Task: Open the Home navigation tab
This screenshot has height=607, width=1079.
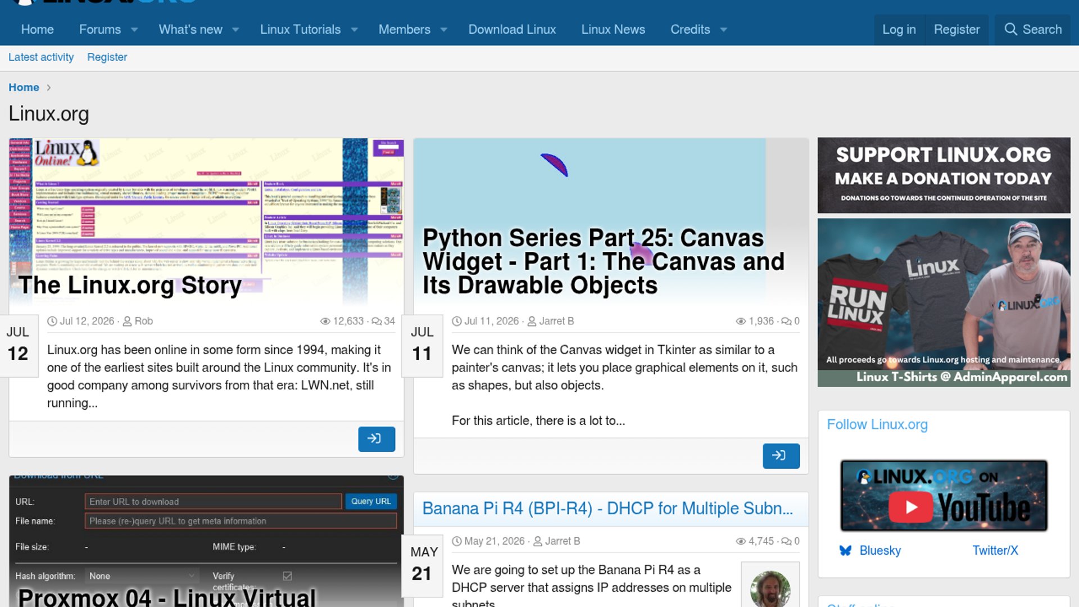Action: [37, 29]
